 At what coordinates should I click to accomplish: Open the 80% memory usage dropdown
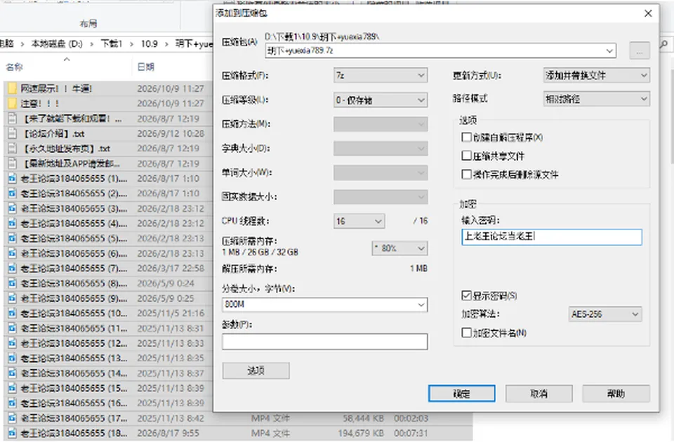coord(399,248)
